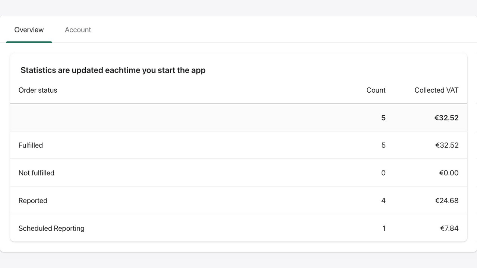Screen dimensions: 477x268
Task: Select the Overview tab
Action: [x=29, y=30]
